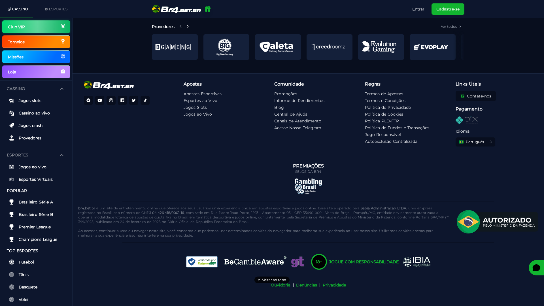Open the Verificada por ReclameAQUI badge
The image size is (544, 306).
click(202, 262)
